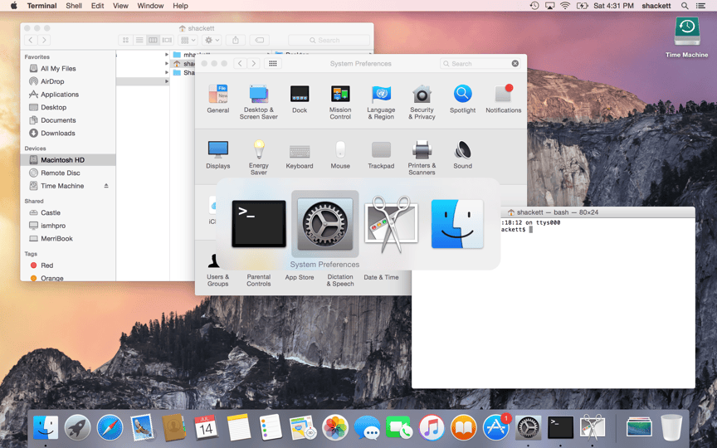The width and height of the screenshot is (717, 448).
Task: Open Mail from the Dock
Action: [142, 428]
